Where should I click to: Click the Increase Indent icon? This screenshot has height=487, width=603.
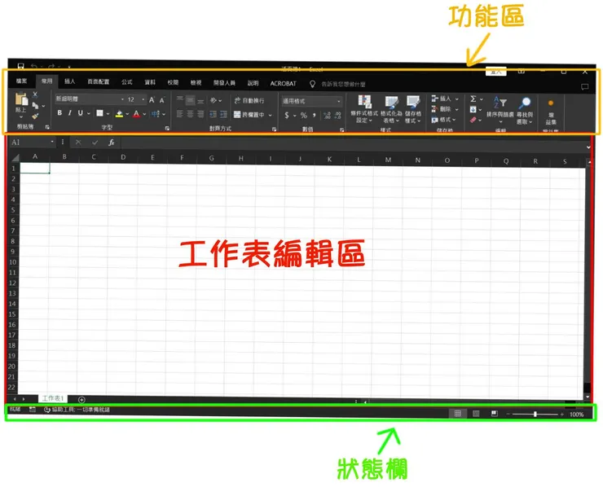223,114
